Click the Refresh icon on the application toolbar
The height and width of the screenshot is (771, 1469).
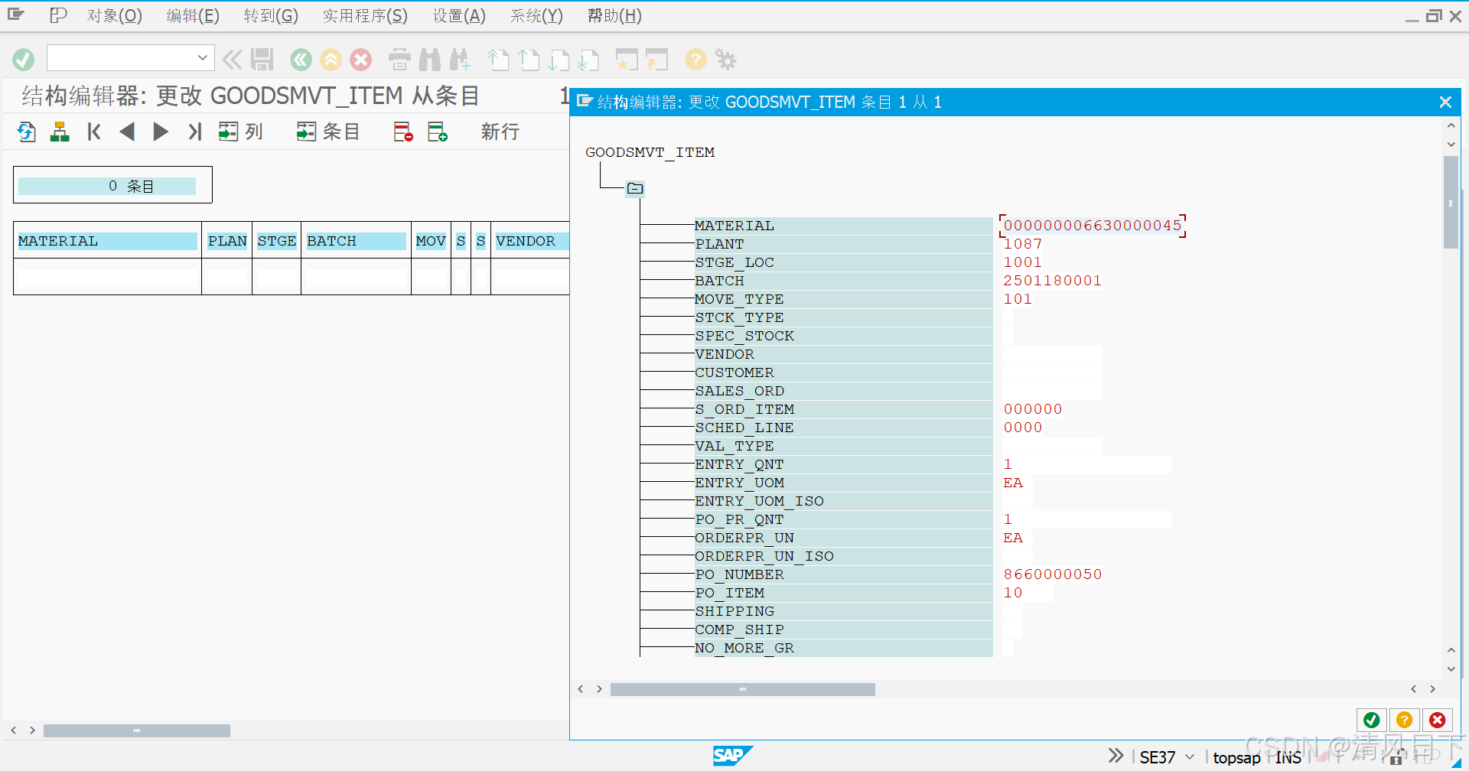coord(25,132)
